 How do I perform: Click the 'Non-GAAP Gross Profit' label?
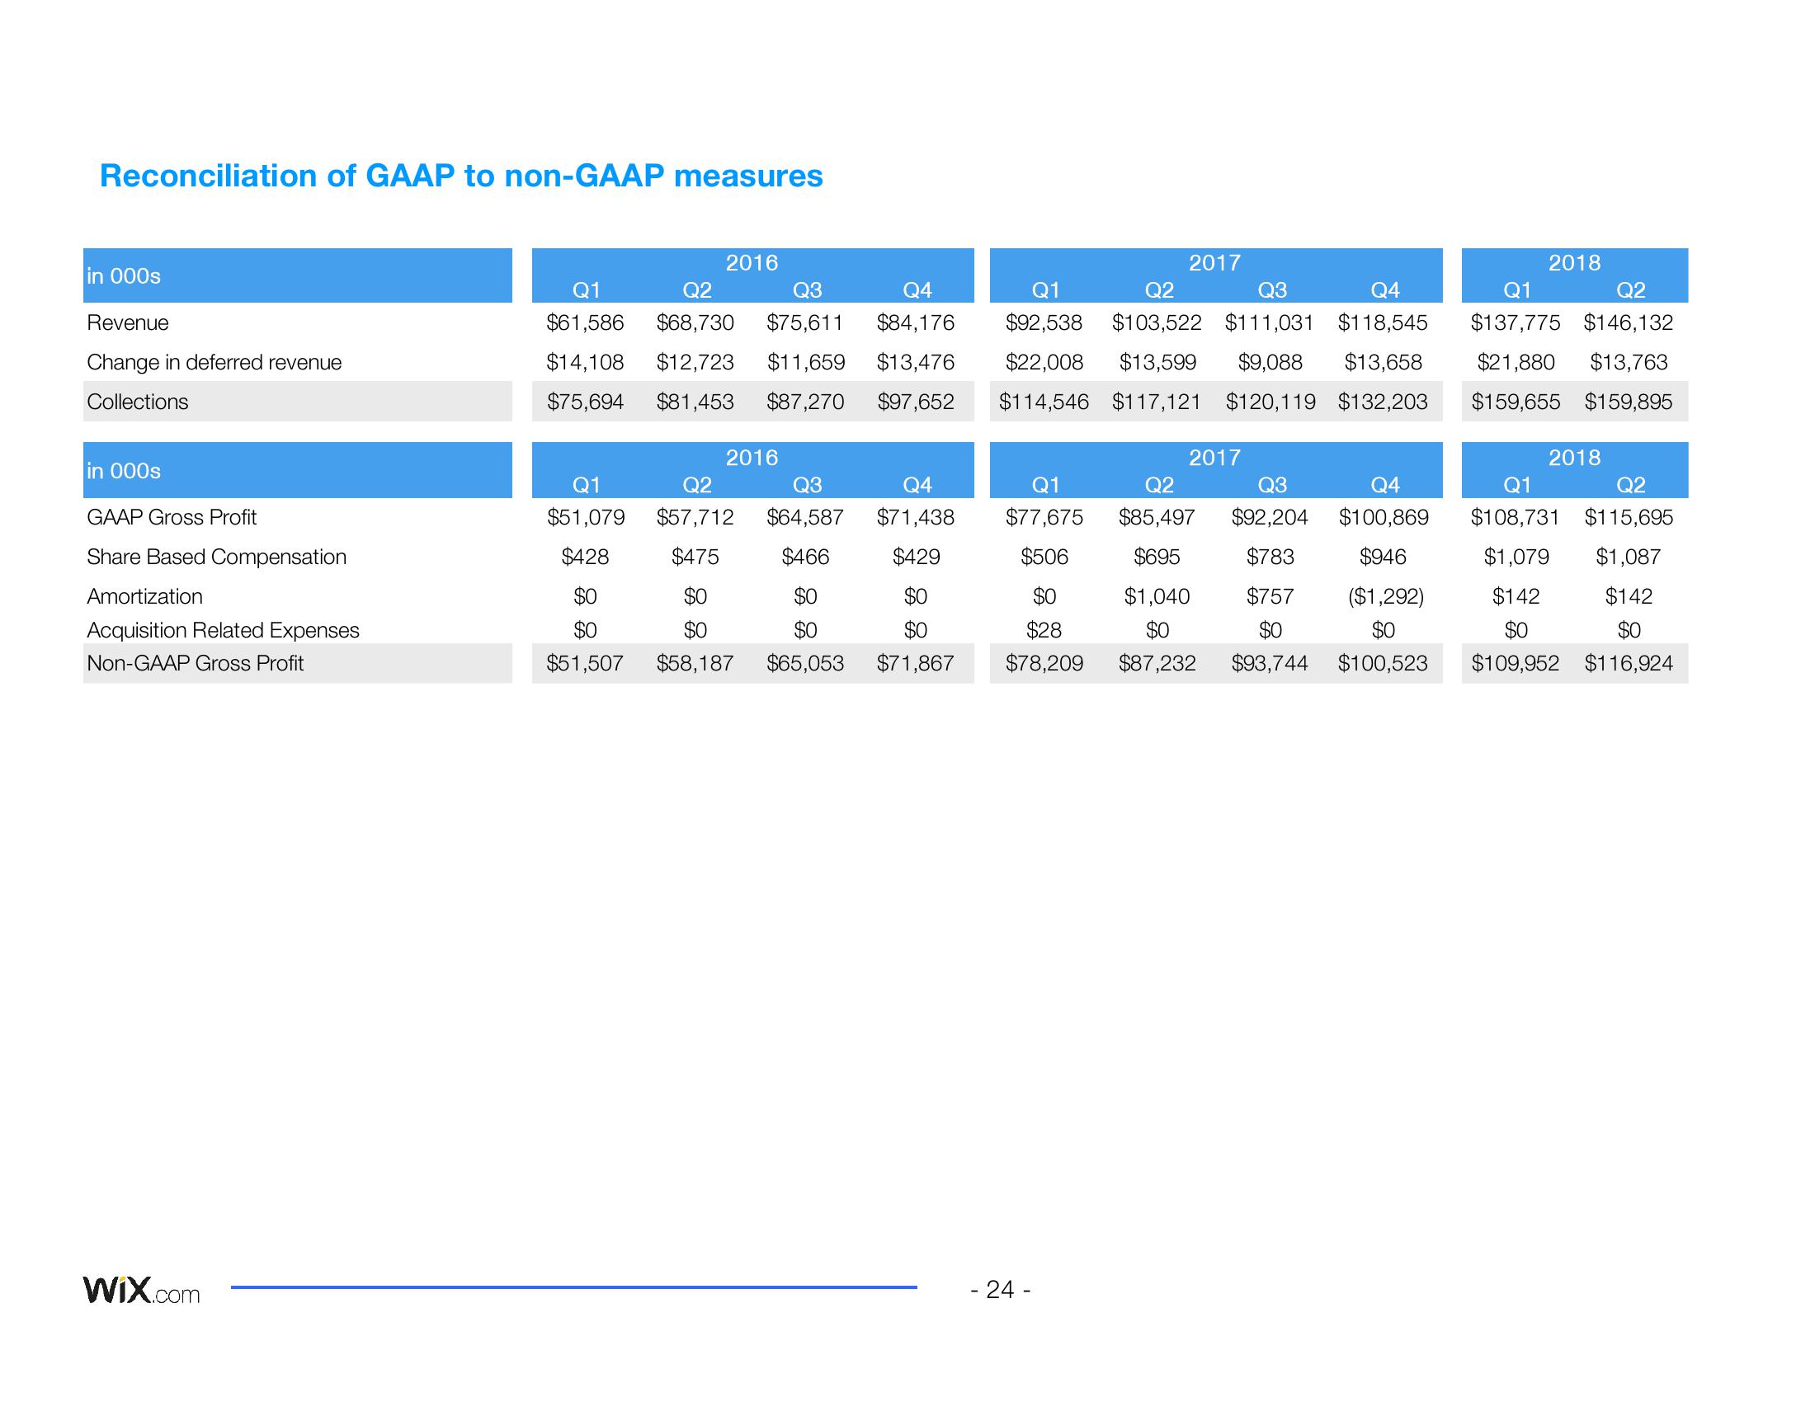(196, 663)
